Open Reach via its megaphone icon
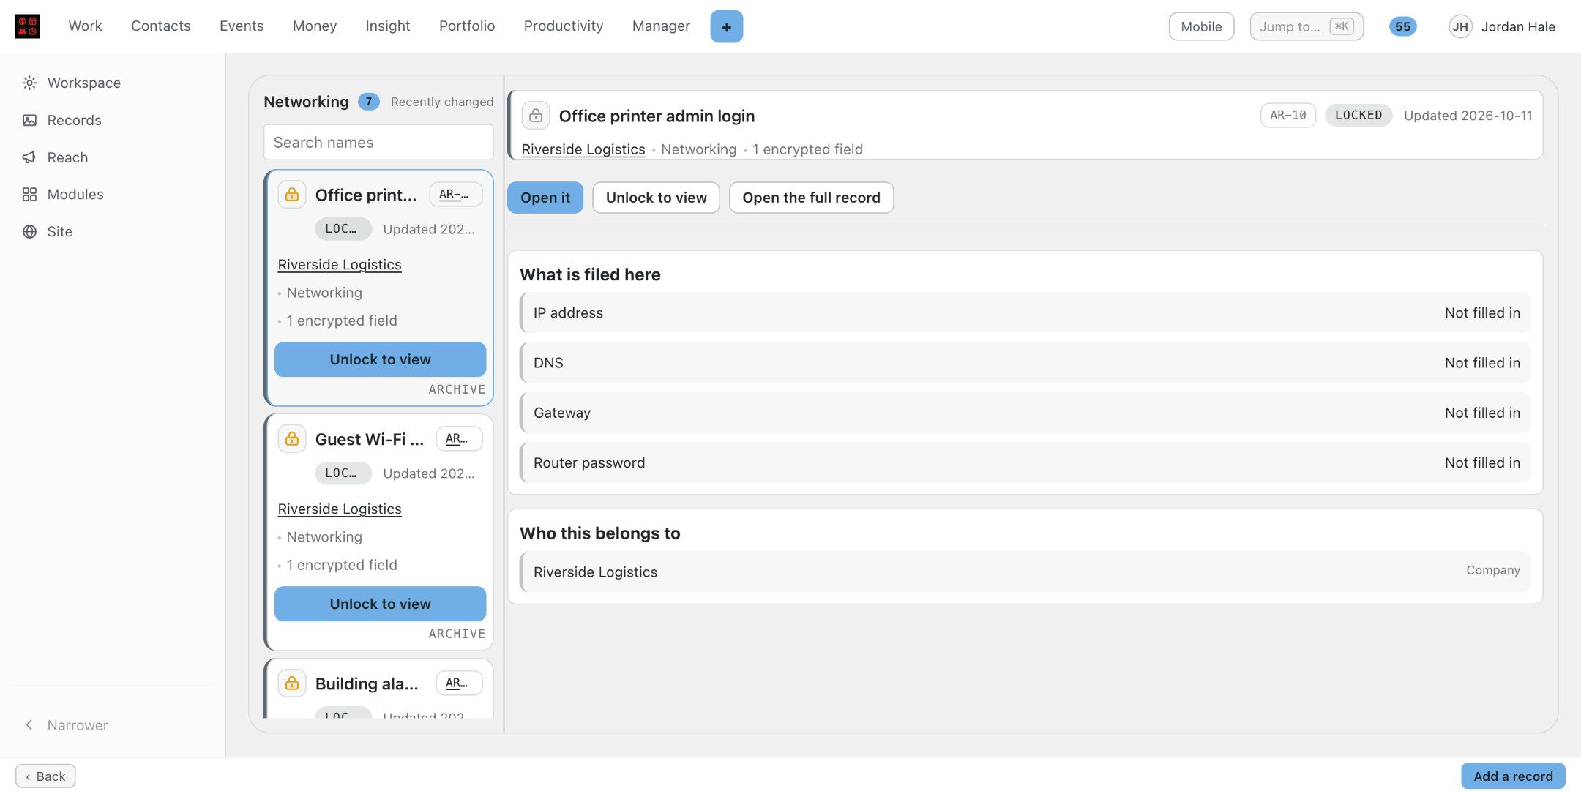 (x=29, y=157)
